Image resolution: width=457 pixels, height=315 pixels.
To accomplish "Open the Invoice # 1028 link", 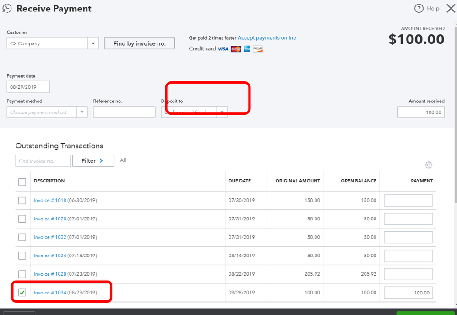I will 50,274.
